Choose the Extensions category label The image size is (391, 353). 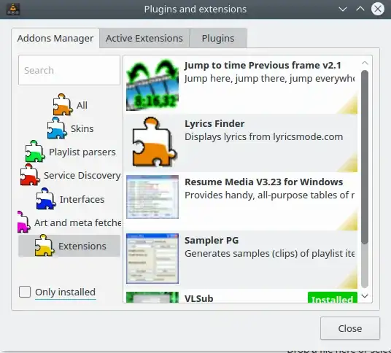point(82,247)
